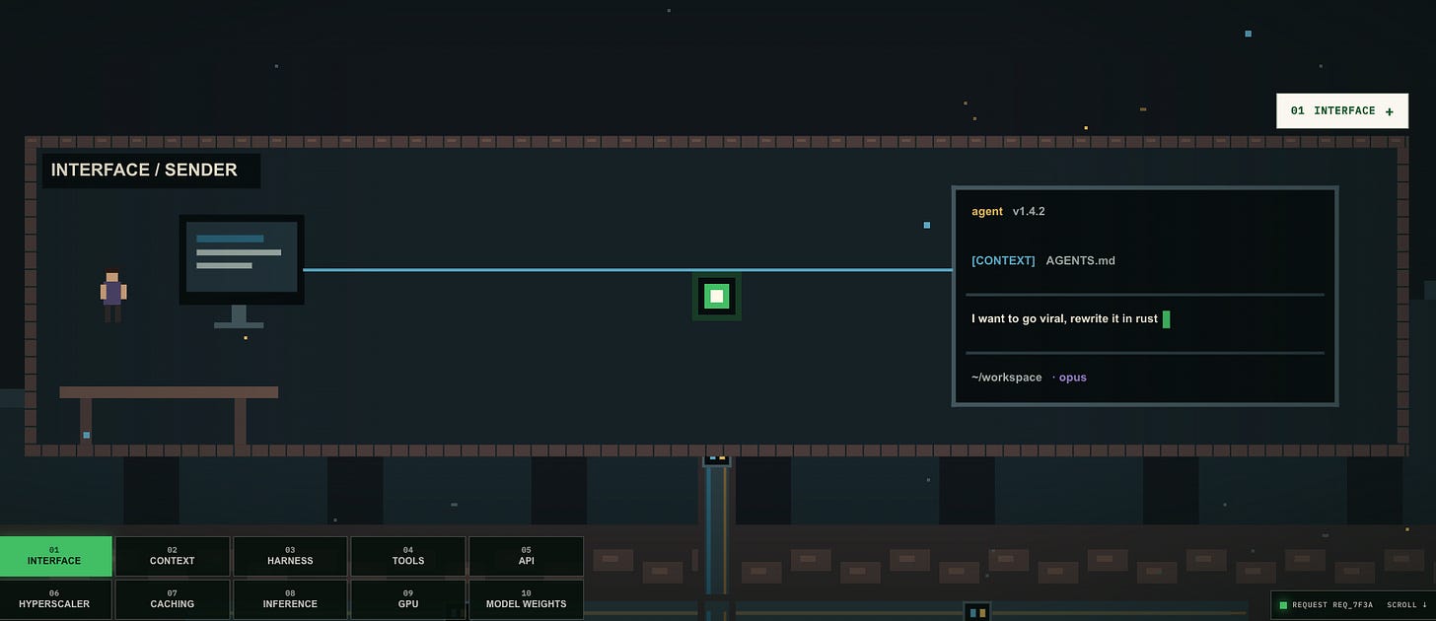Click the green request packet square
This screenshot has width=1436, height=621.
717,296
